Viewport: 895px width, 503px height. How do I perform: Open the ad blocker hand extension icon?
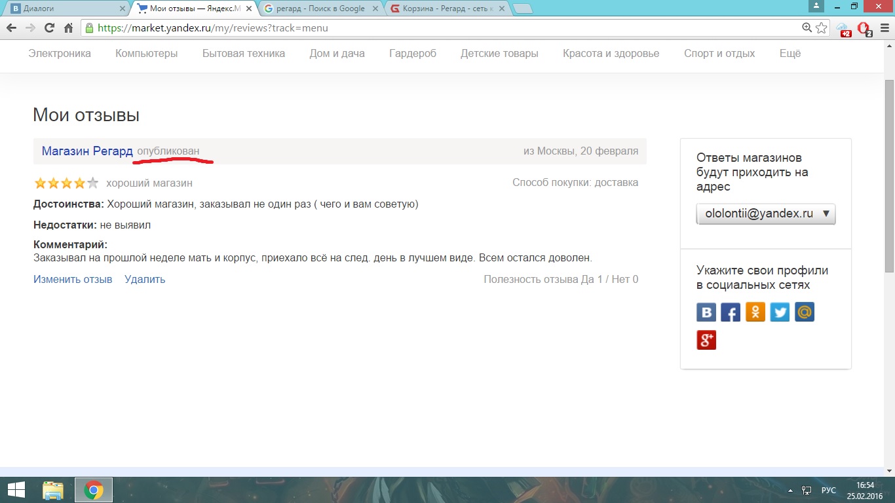864,29
